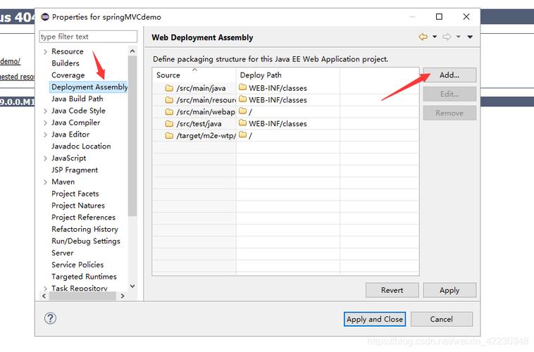The width and height of the screenshot is (534, 352).
Task: Click the Deploy Path column header
Action: [287, 75]
